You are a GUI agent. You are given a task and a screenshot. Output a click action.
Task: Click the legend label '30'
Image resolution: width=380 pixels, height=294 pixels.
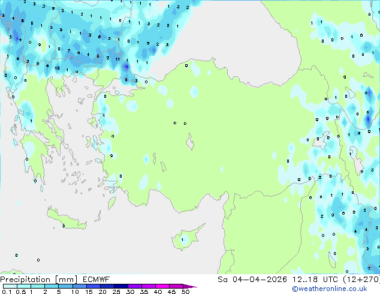coord(130,292)
